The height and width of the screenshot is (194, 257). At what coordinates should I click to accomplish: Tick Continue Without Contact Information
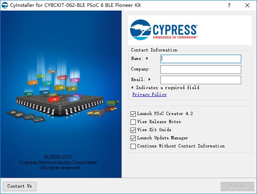133,146
